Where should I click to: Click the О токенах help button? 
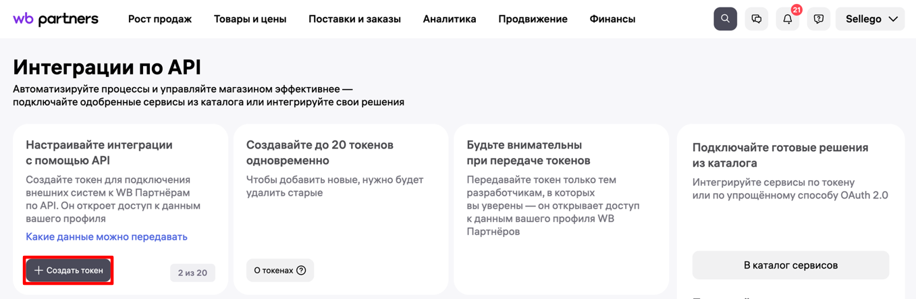(279, 271)
